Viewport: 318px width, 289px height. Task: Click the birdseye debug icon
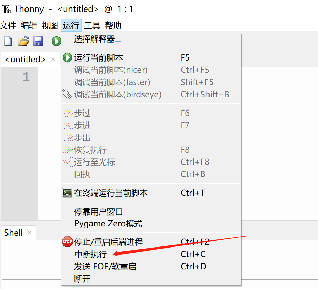67,94
